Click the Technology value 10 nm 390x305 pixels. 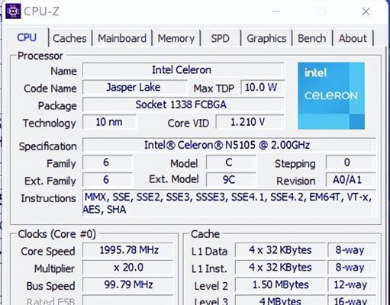(109, 122)
